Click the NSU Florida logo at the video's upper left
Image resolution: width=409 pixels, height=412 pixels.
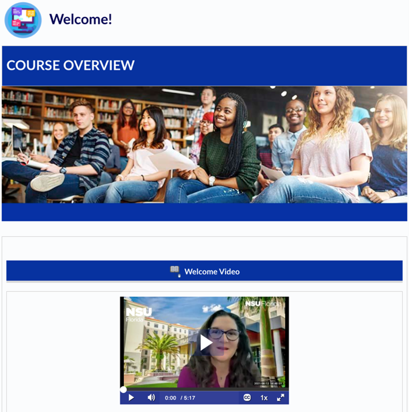tap(138, 315)
